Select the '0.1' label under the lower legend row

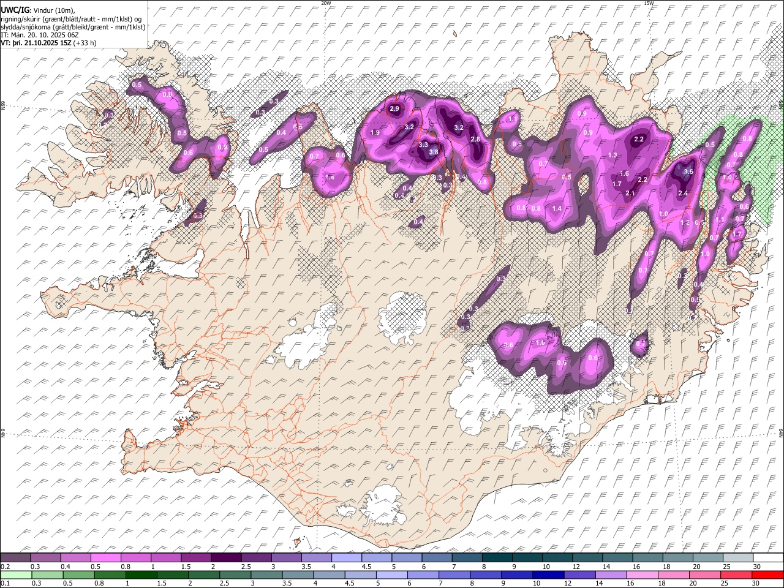pyautogui.click(x=5, y=583)
